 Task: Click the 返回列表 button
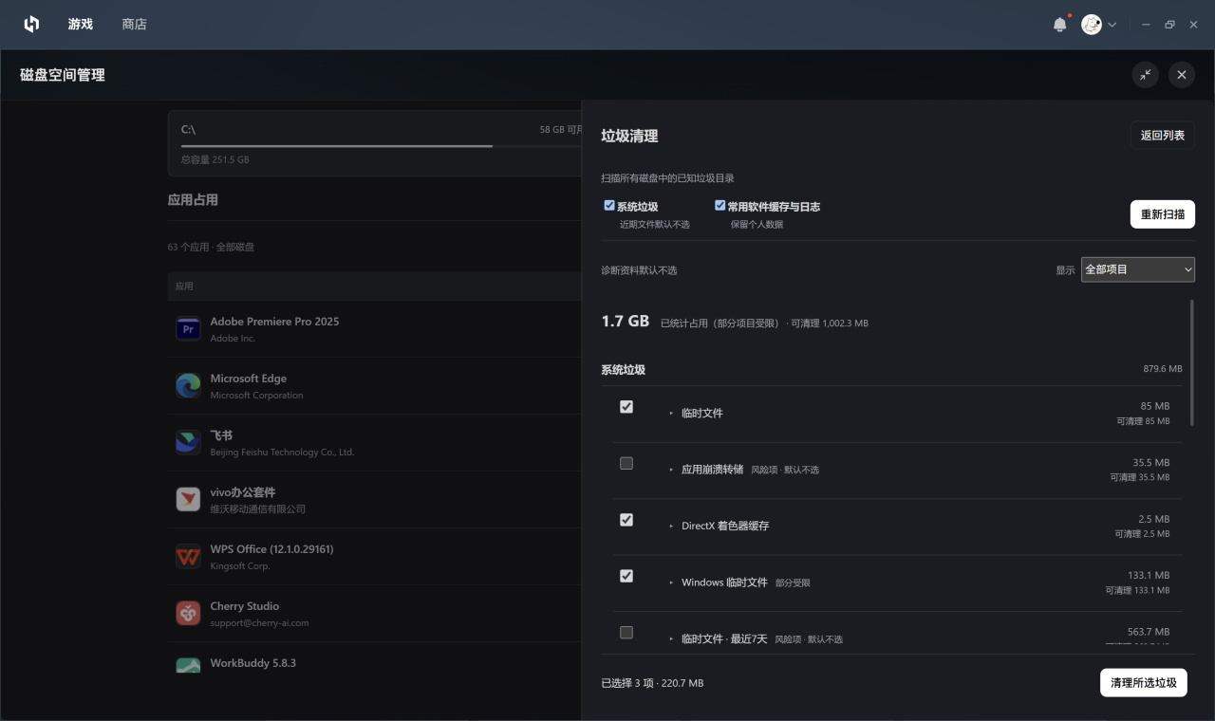[x=1163, y=136]
